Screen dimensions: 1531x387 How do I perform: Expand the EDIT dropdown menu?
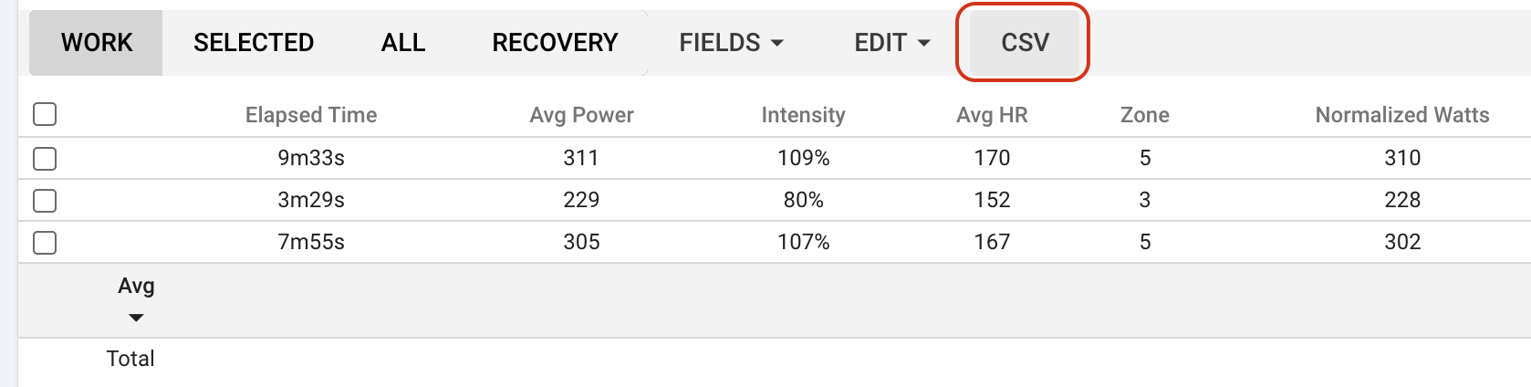(891, 43)
